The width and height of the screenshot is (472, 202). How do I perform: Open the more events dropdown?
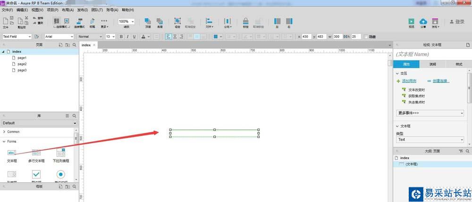[x=430, y=113]
